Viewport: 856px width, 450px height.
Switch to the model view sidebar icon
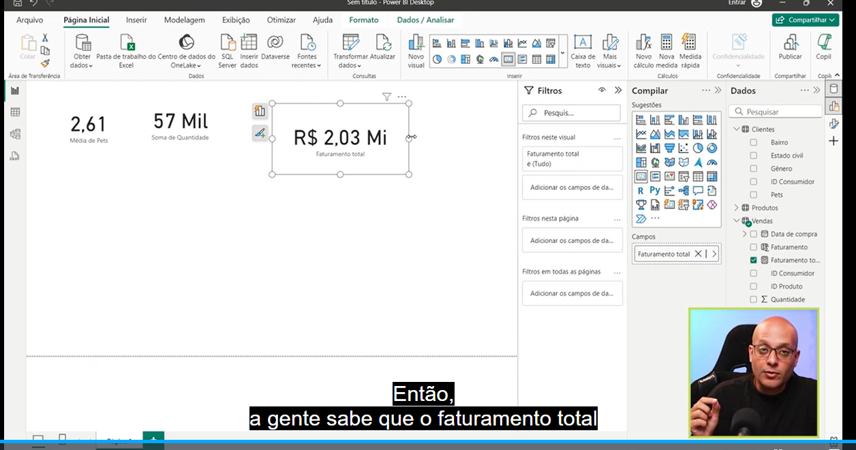point(15,134)
